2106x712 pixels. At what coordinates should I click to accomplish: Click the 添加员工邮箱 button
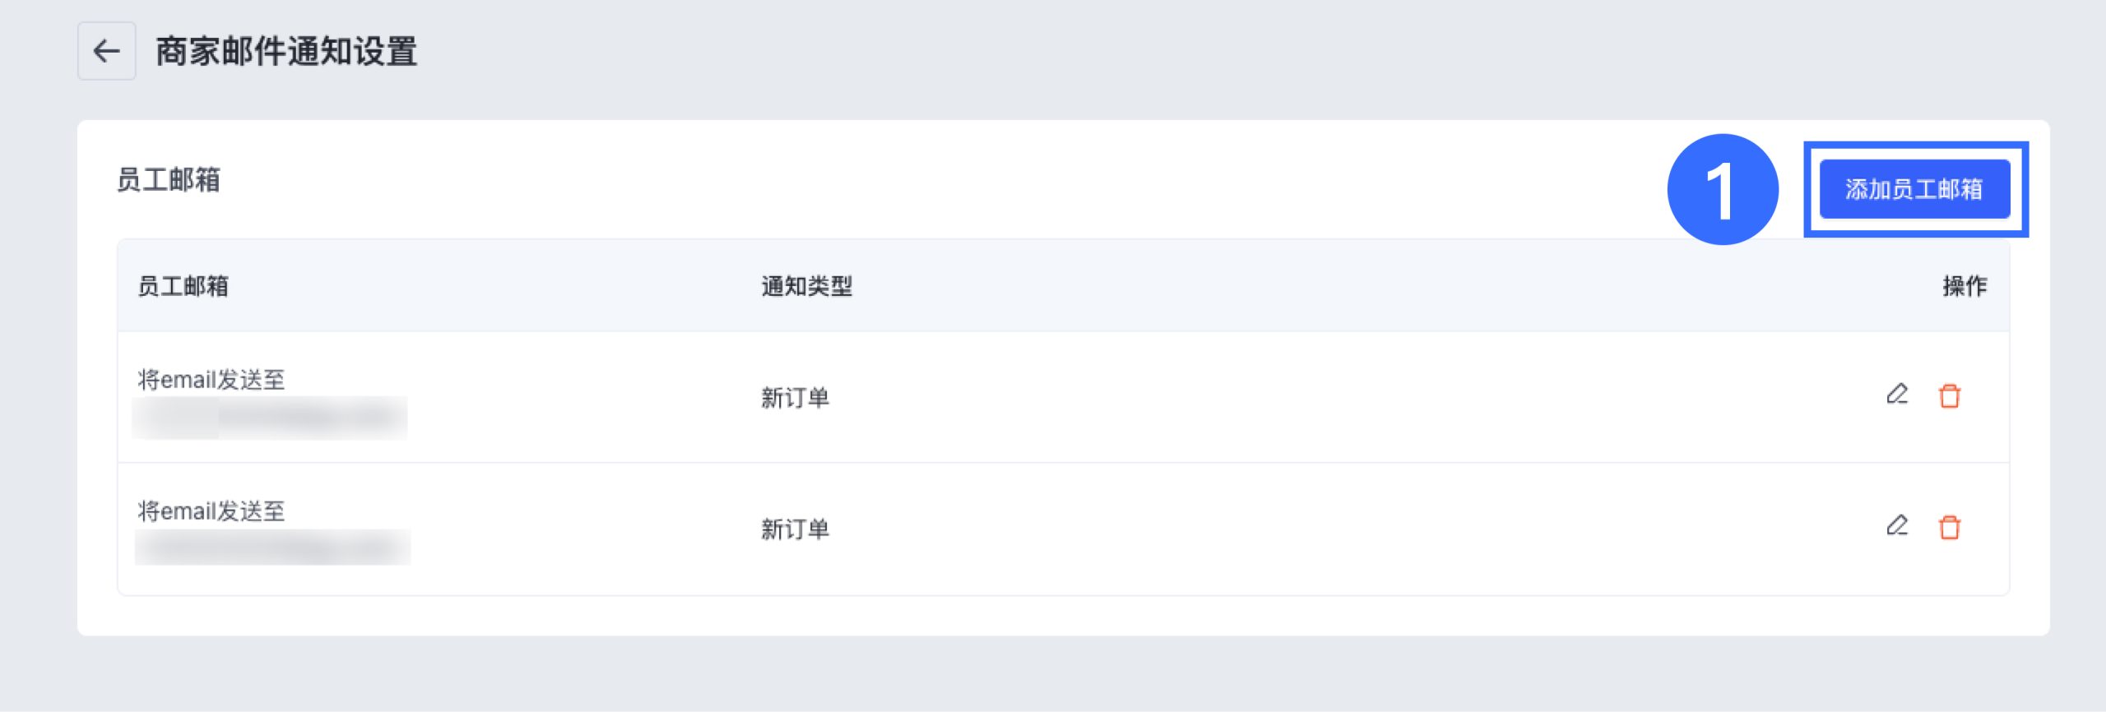click(x=1913, y=189)
